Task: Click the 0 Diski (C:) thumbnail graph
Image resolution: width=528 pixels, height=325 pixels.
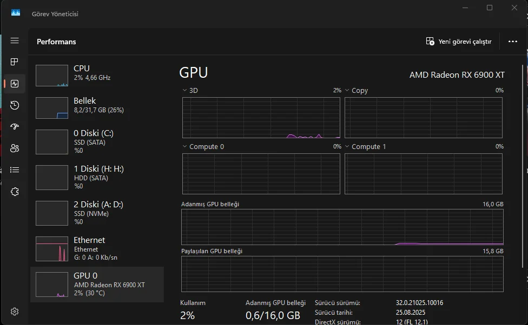Action: (52, 142)
